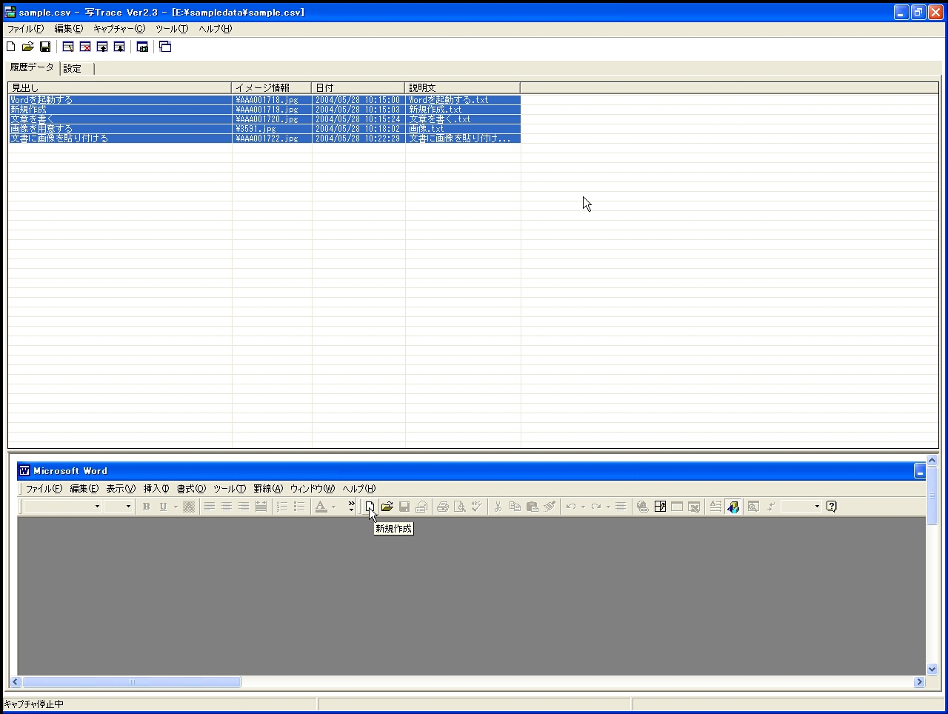Select the 画像を用意する row
The width and height of the screenshot is (948, 714).
pyautogui.click(x=264, y=129)
